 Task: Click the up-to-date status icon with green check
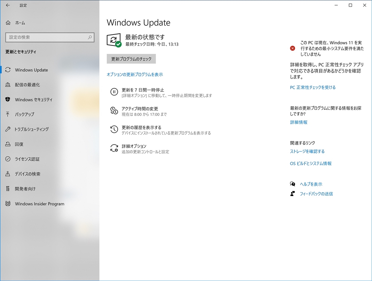pos(114,40)
